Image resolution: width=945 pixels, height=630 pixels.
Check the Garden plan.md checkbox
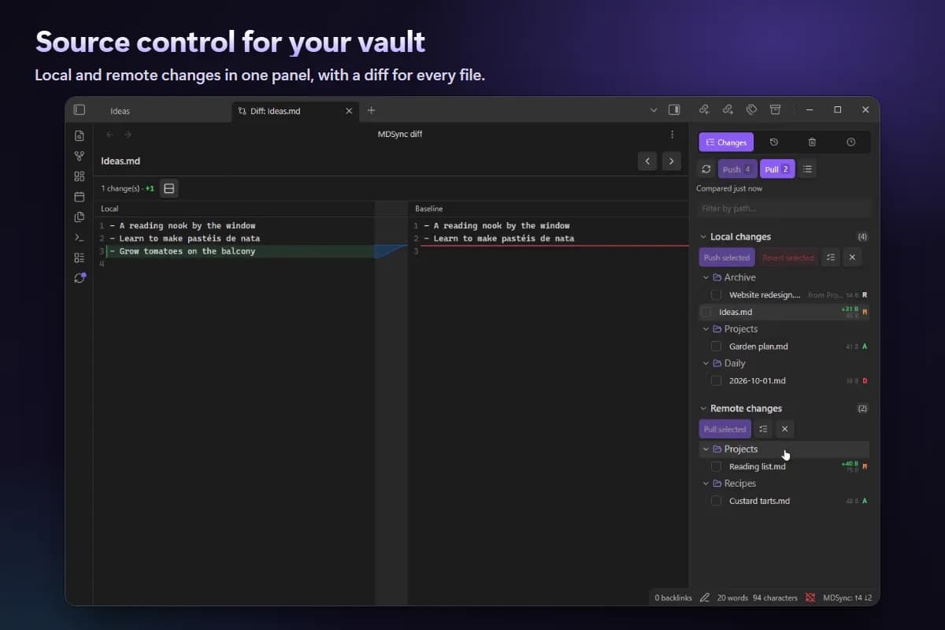click(716, 346)
